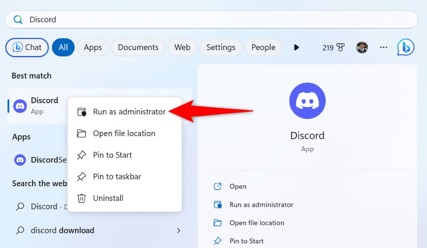Choose Pin to Start in context menu

pos(125,155)
